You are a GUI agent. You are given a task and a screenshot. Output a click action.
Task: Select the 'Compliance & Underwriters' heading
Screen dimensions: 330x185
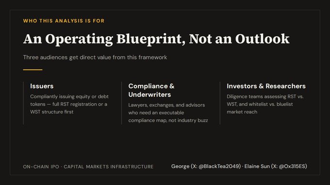tap(151, 90)
